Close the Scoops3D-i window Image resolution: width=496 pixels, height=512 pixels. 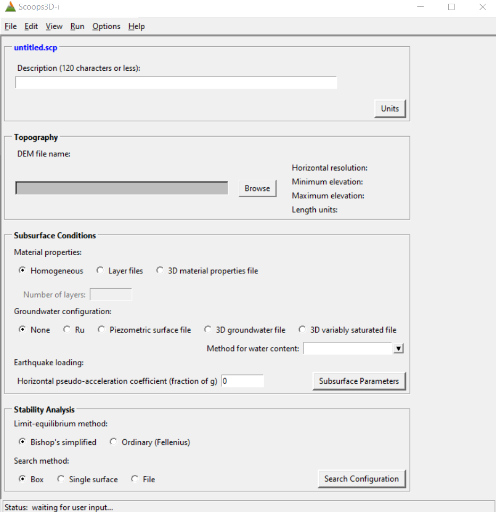[483, 7]
